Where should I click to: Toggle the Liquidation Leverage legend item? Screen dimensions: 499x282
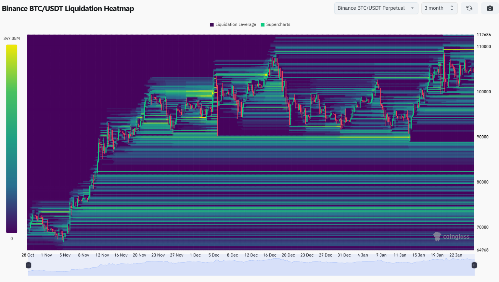point(233,24)
